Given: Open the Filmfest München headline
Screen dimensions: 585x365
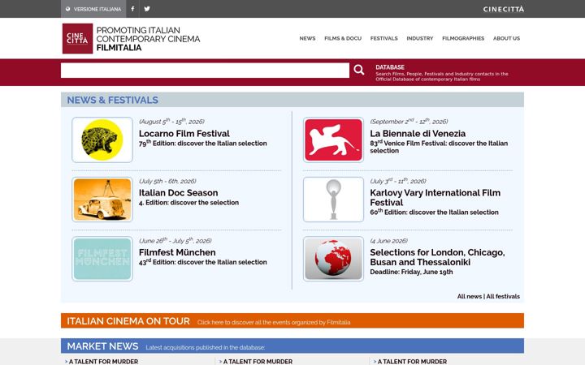Looking at the screenshot, I should [x=177, y=252].
